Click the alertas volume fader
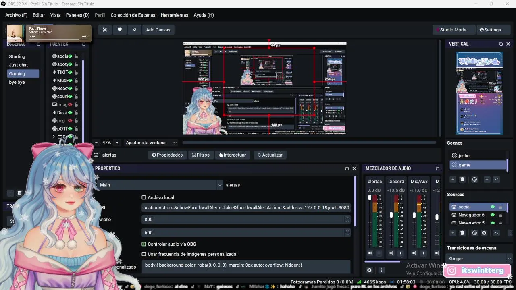Image resolution: width=516 pixels, height=290 pixels. [x=370, y=197]
